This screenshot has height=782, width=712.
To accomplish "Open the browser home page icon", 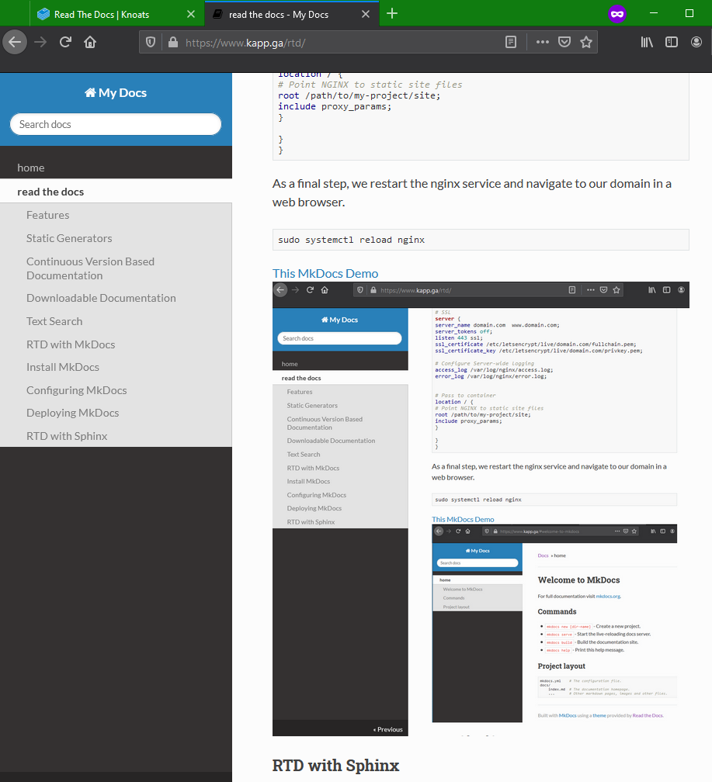I will 90,43.
